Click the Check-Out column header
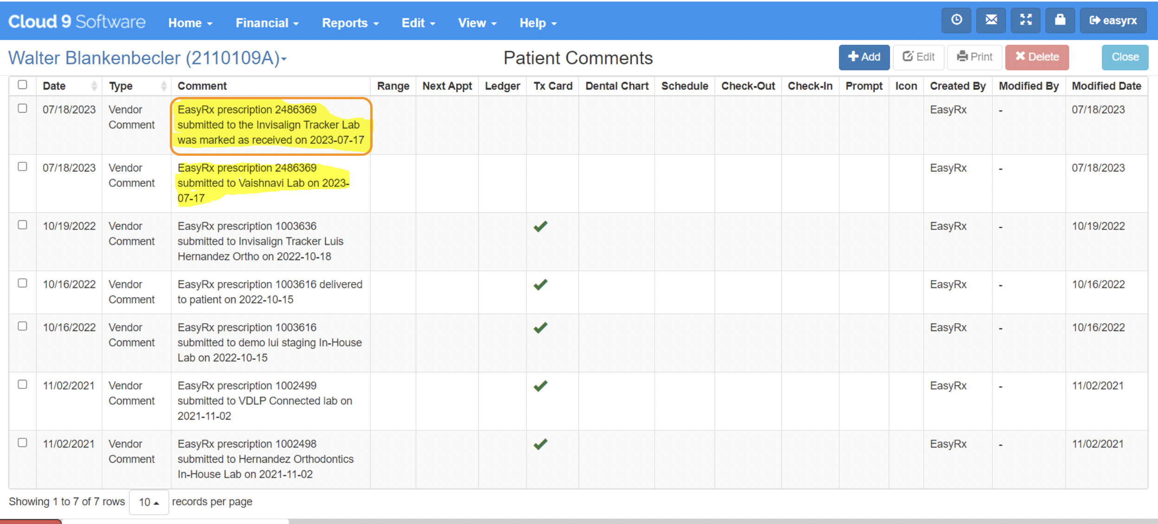Viewport: 1158px width, 524px height. point(748,86)
